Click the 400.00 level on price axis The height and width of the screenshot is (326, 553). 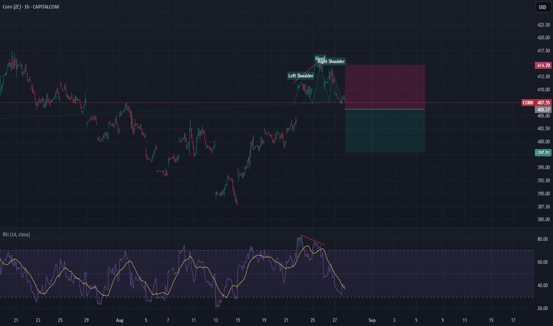tap(543, 142)
